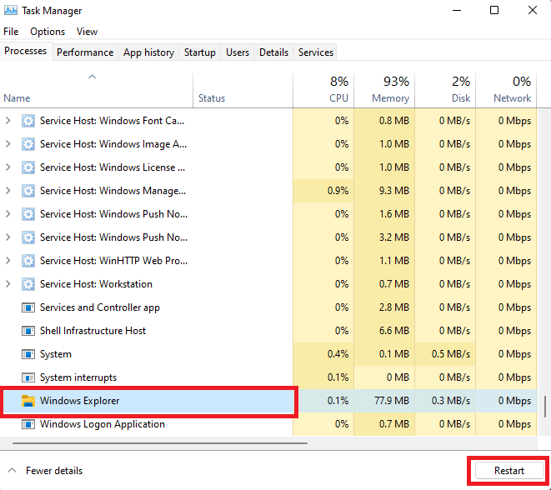Expand Service Host: Windows Image Acquisition row
Screen dimensions: 551x490
tap(8, 144)
